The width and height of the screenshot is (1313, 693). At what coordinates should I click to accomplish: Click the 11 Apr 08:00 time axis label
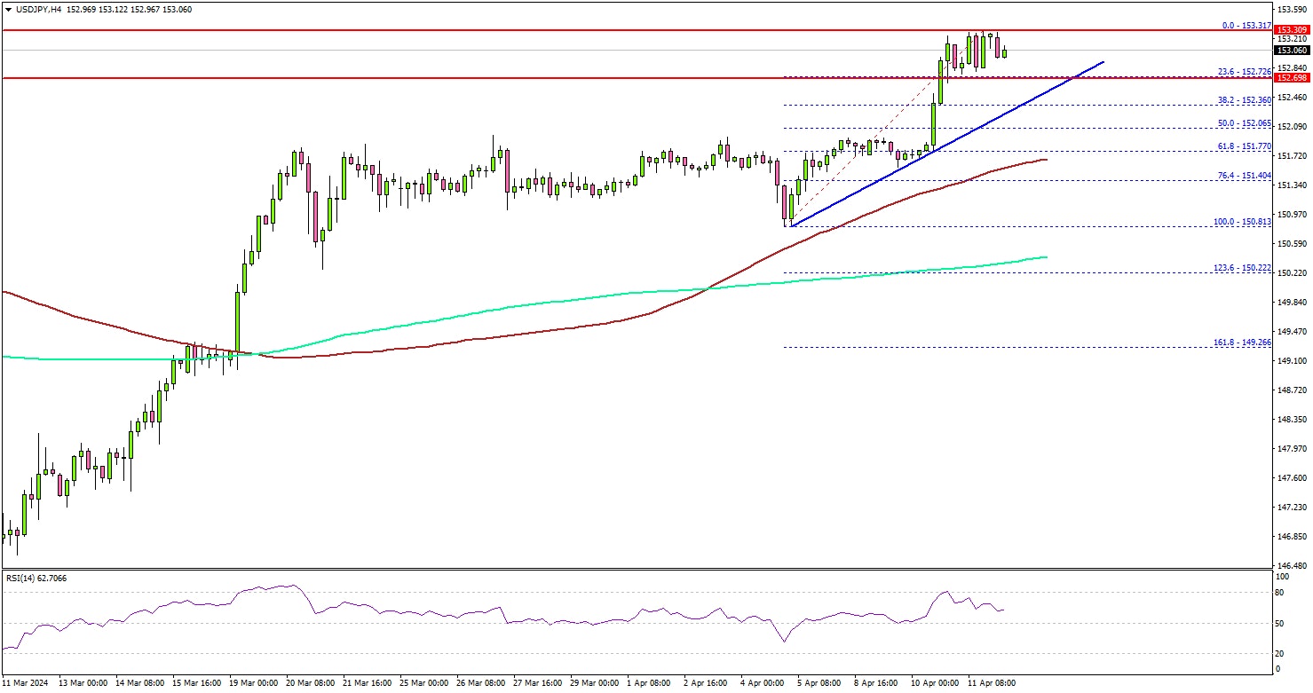tap(991, 683)
